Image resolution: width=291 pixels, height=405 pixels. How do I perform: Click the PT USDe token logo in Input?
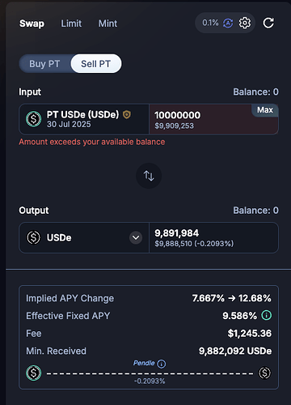tap(34, 119)
